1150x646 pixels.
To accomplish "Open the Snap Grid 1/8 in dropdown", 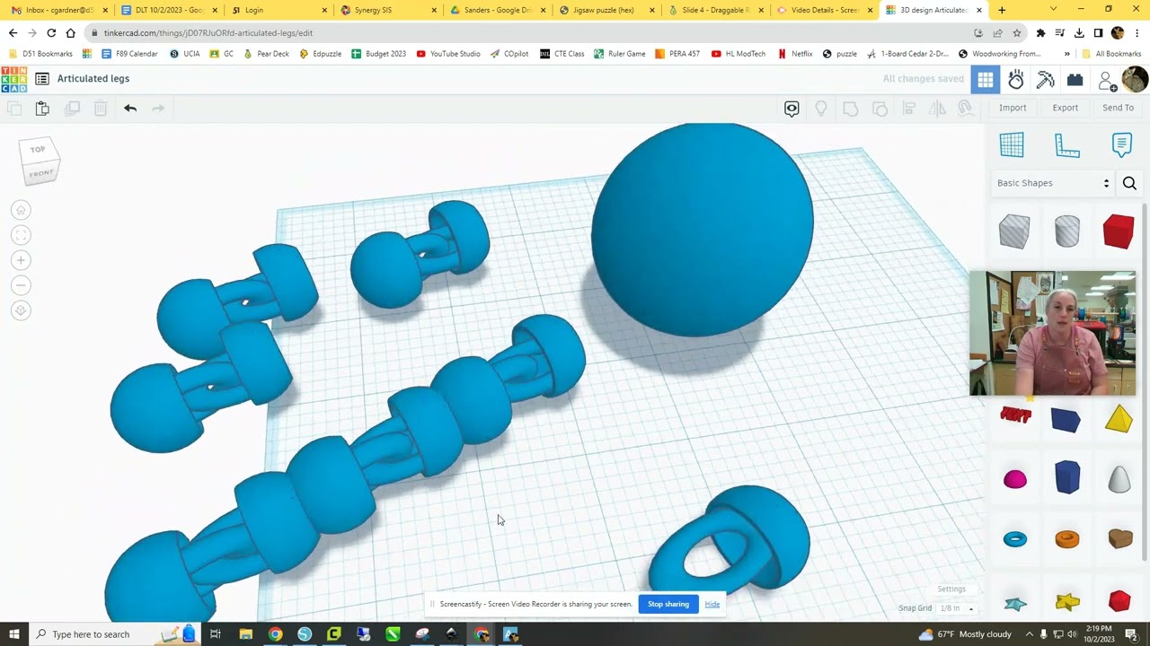I will pyautogui.click(x=956, y=608).
